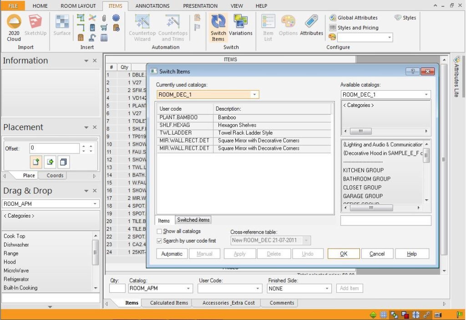466x320 pixels.
Task: Click green arrow placement icon
Action: click(50, 162)
